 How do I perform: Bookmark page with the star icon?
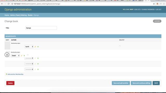[154, 4]
